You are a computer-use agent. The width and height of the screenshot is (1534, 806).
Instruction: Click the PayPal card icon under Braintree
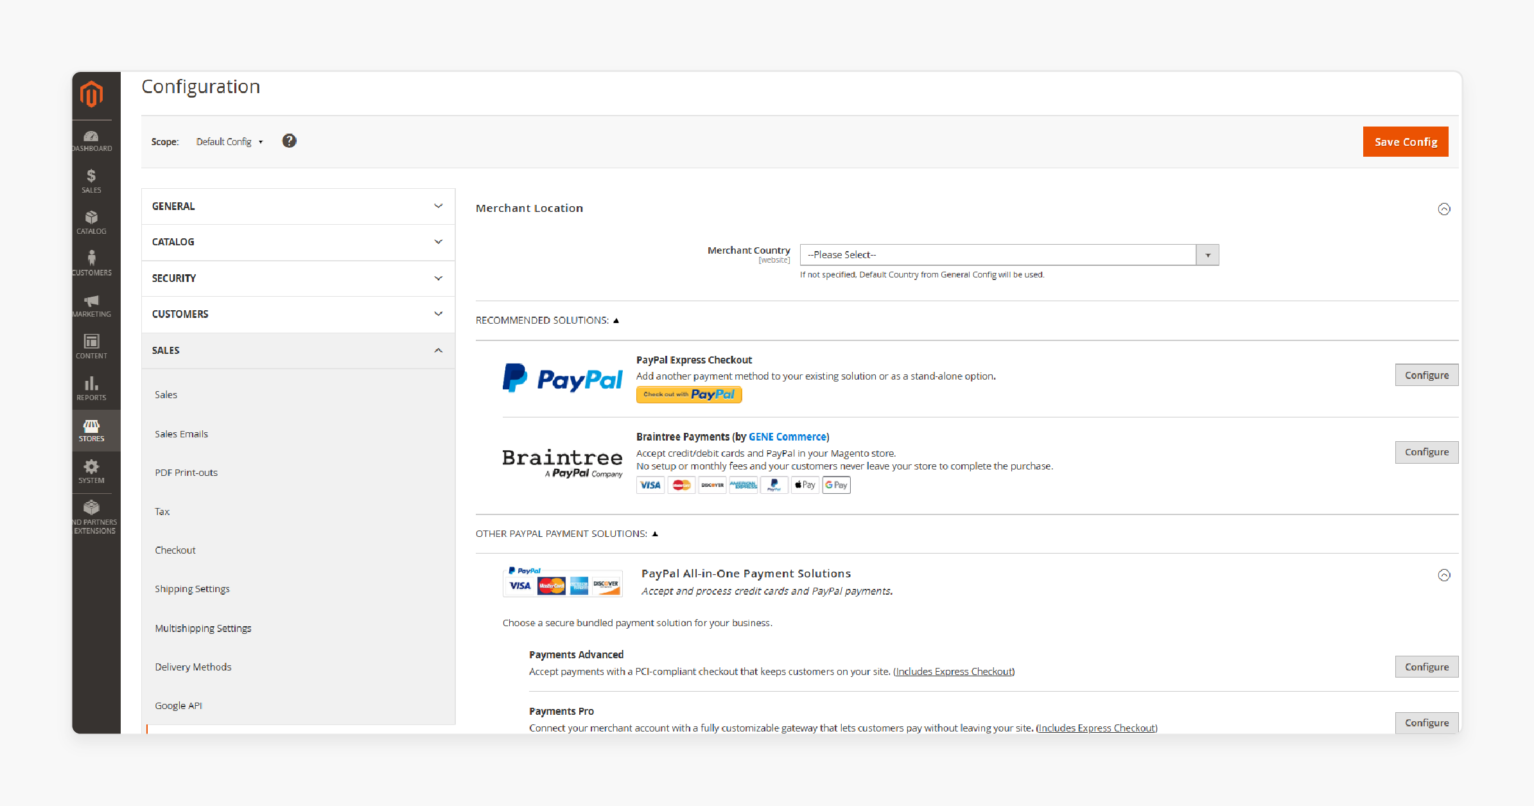(x=774, y=485)
